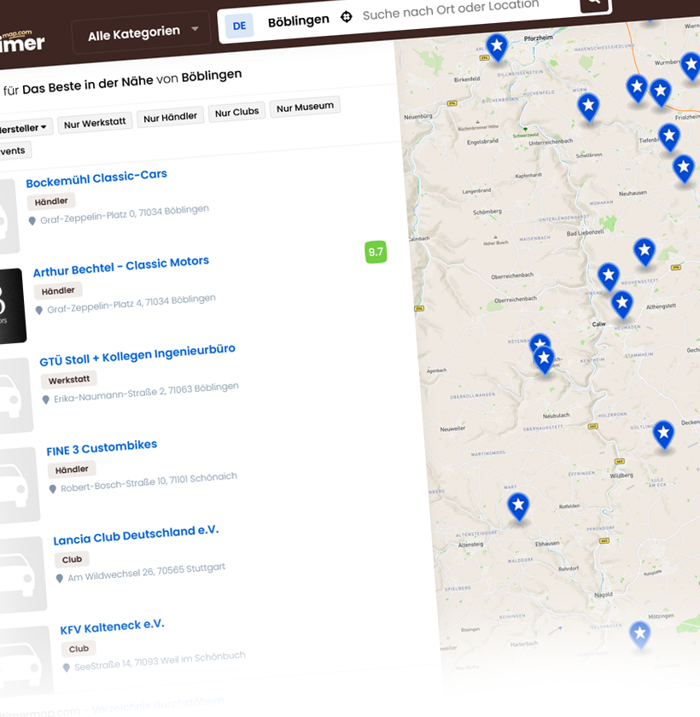Viewport: 700px width, 717px height.
Task: Select the DE country selector
Action: (239, 26)
